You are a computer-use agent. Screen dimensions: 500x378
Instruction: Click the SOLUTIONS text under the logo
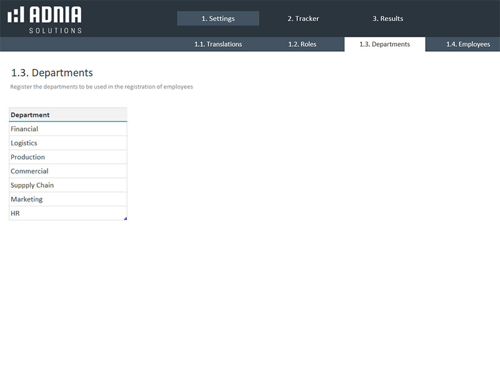pos(55,31)
